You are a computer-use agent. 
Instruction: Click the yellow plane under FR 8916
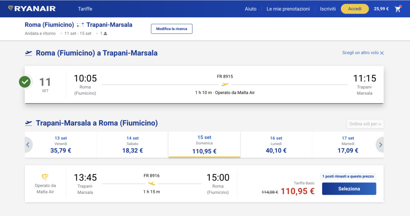tap(151, 184)
